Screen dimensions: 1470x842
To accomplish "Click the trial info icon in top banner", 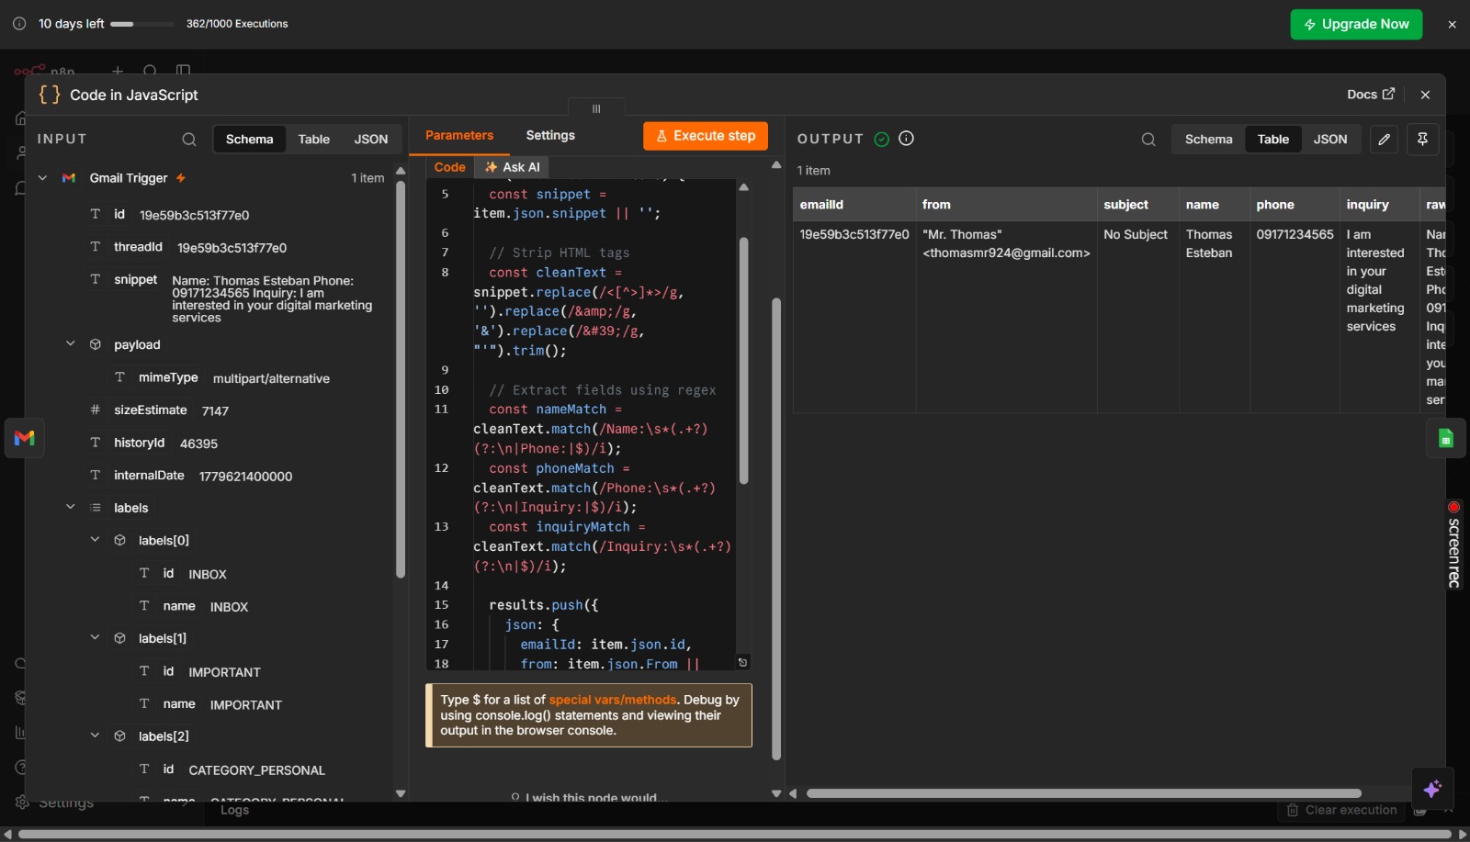I will (x=19, y=24).
